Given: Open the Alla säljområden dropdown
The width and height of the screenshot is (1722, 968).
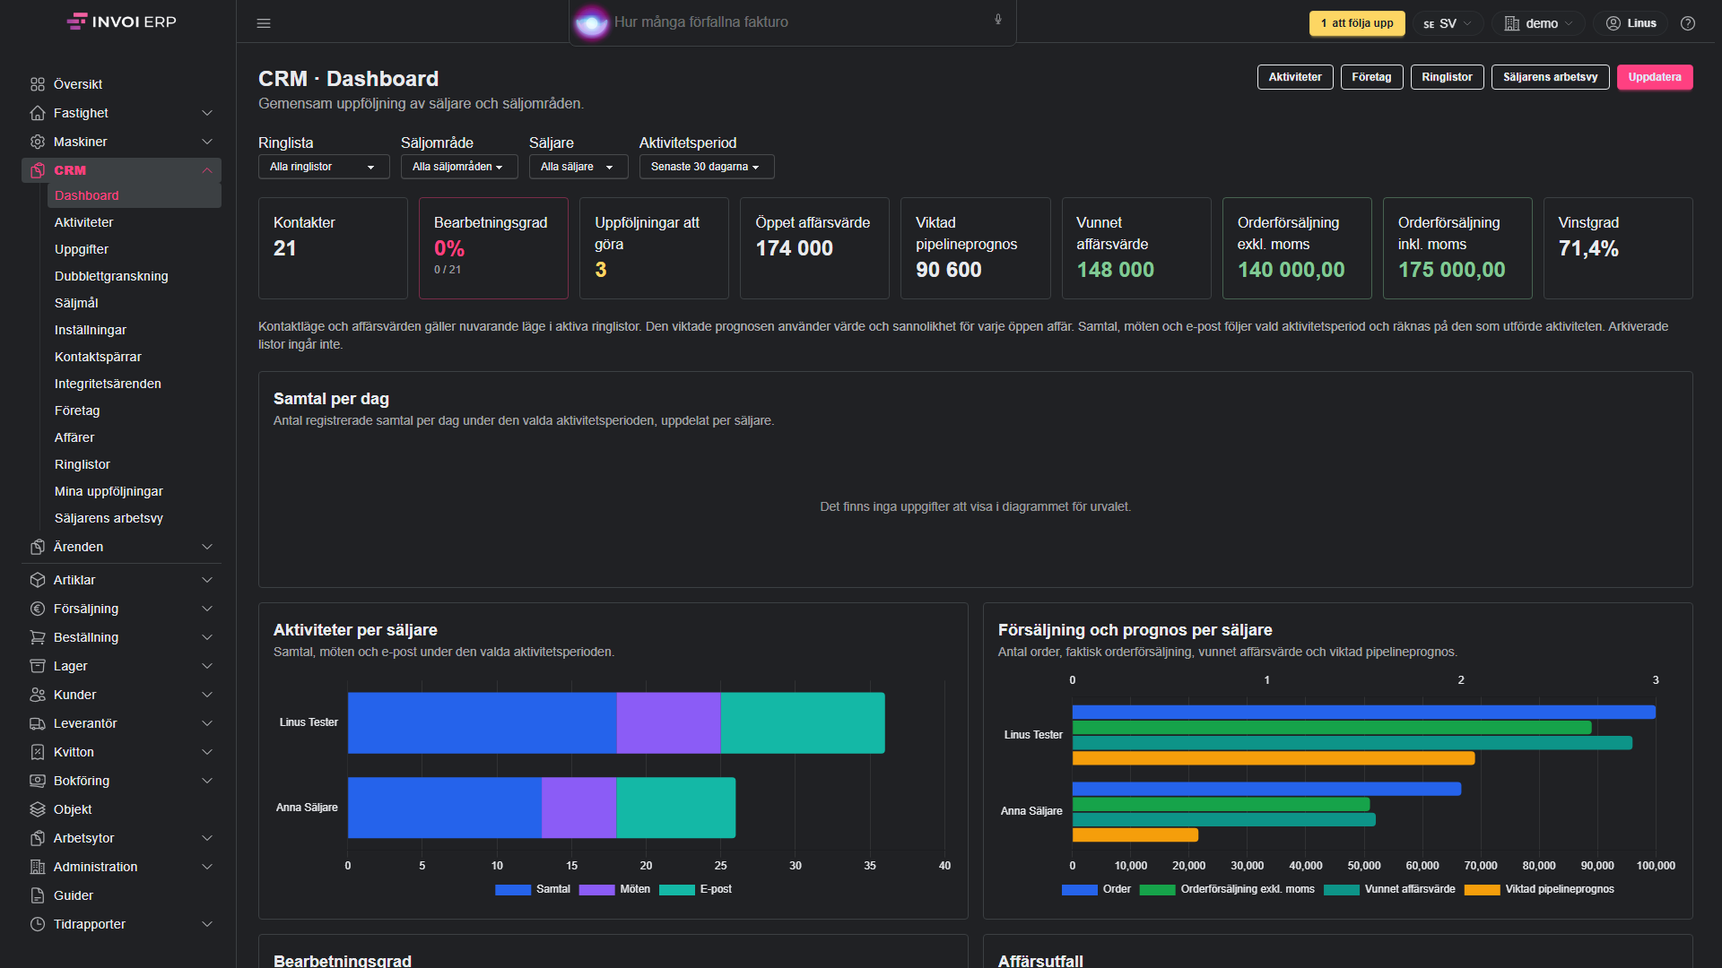Looking at the screenshot, I should 459,167.
